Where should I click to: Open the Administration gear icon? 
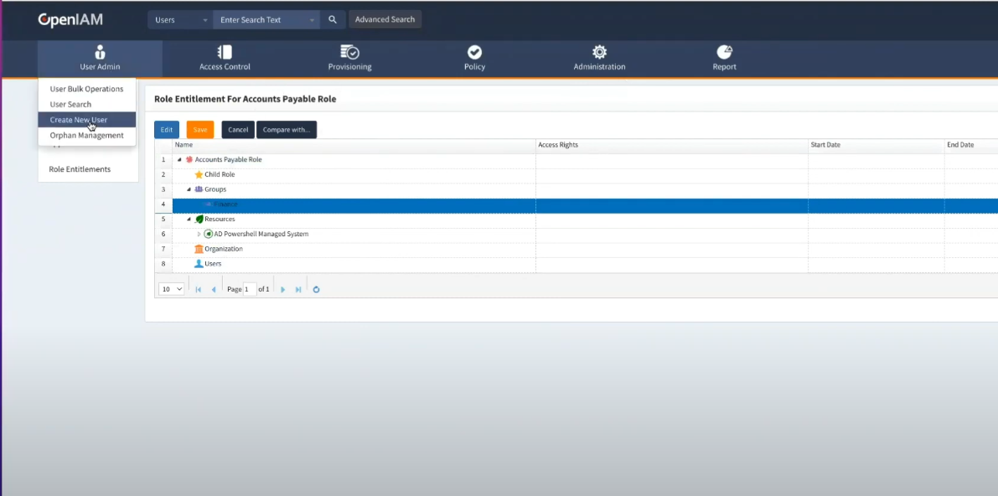[599, 52]
